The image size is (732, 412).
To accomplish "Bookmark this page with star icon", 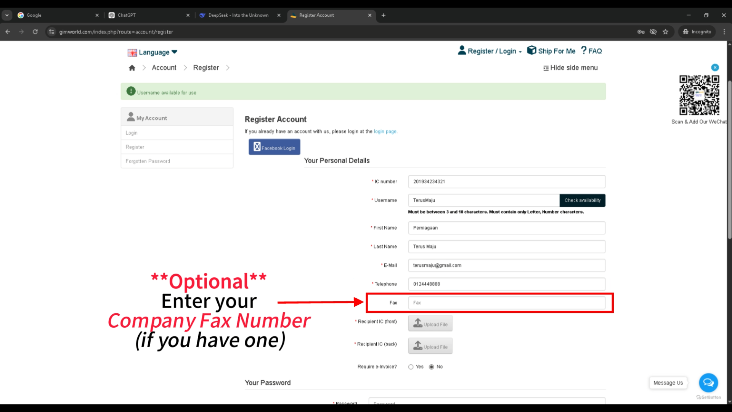I will coord(666,32).
